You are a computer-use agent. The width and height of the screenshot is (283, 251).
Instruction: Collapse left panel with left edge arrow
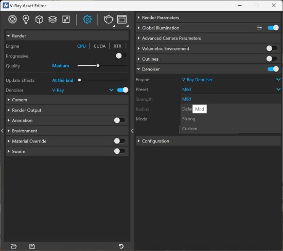tap(2, 131)
